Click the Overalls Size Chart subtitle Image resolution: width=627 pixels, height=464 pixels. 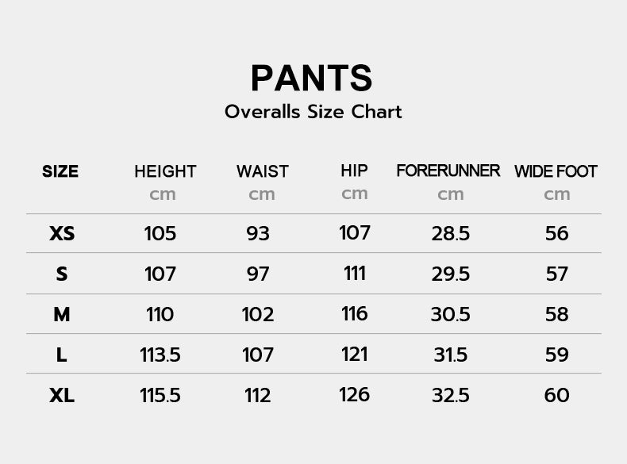tap(313, 112)
